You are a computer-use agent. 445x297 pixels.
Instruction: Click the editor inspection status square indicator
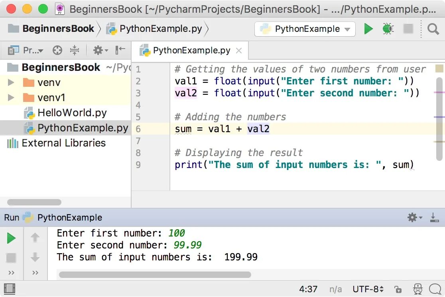[x=439, y=68]
